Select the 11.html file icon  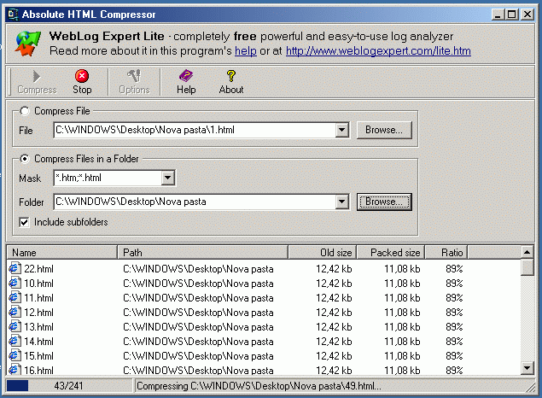tap(15, 297)
